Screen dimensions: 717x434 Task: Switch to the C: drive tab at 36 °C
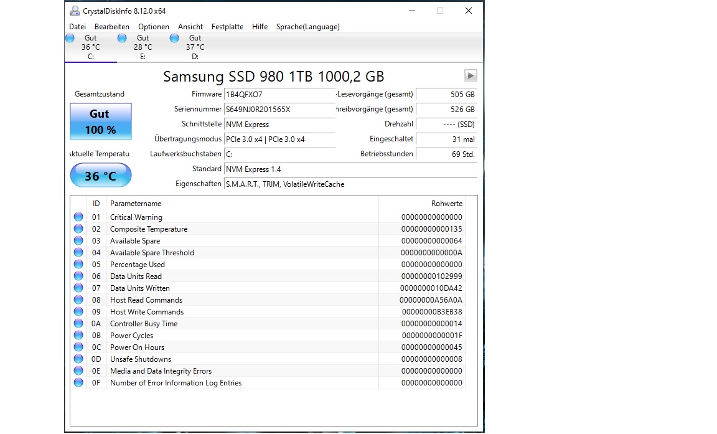tap(90, 47)
